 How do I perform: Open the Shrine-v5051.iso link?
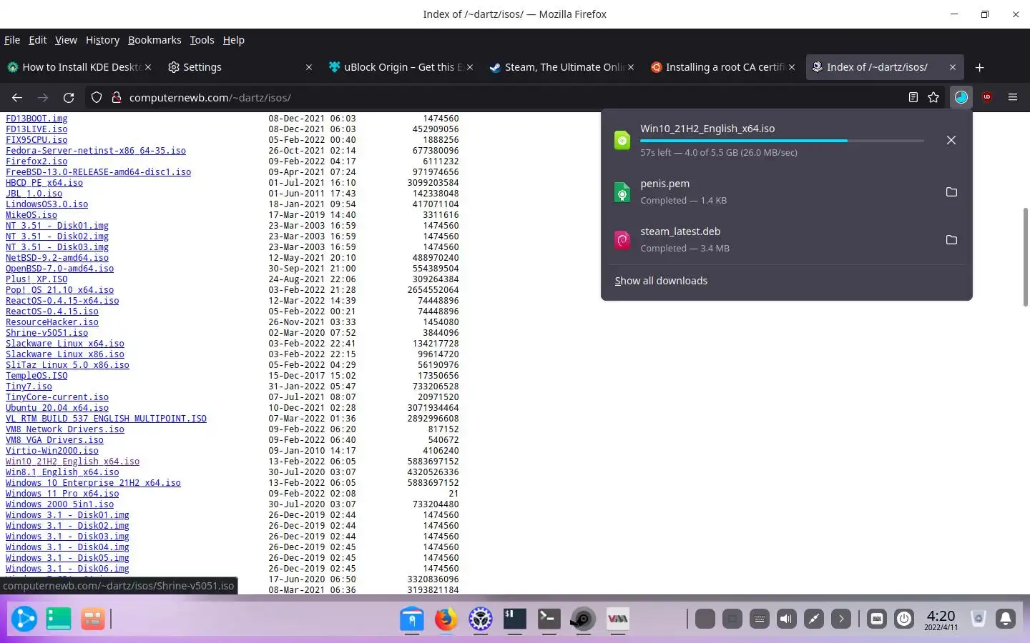coord(46,333)
